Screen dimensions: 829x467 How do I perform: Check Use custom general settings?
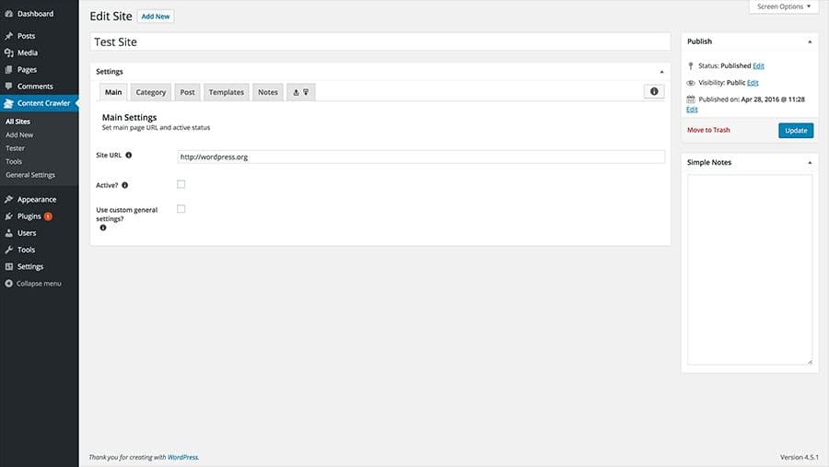coord(181,209)
